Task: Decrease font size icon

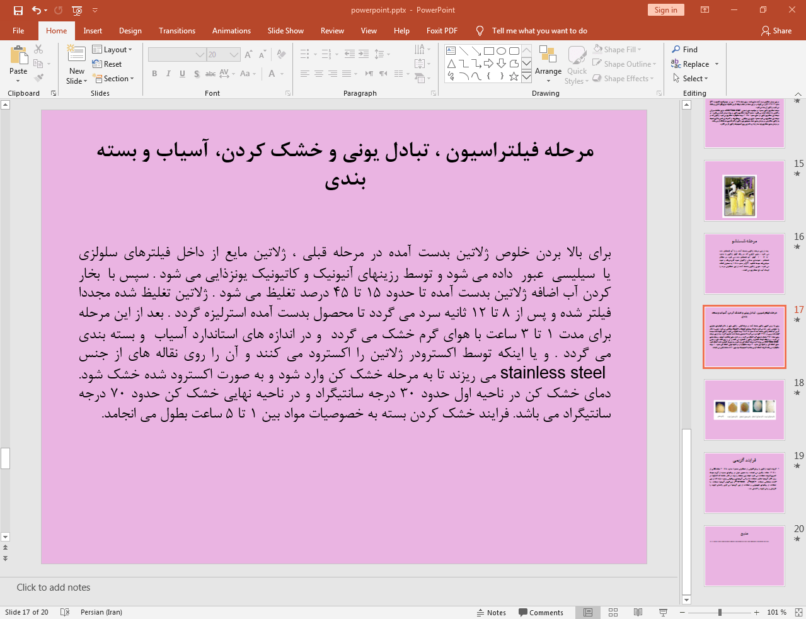Action: (x=263, y=55)
